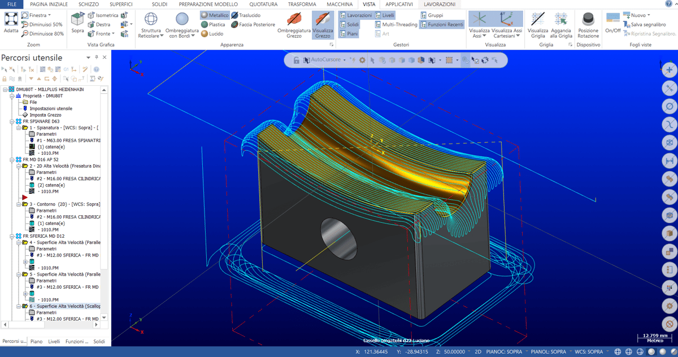
Task: Click the lock icon in Percorsi utensile toolbar
Action: point(5,79)
